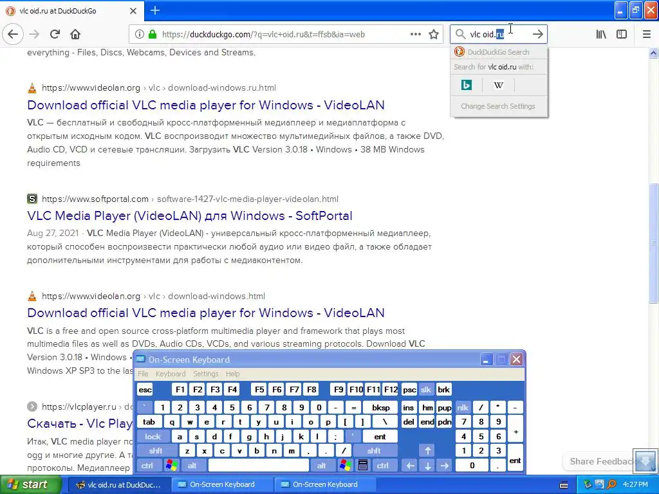659x494 pixels.
Task: Show site information icon in address bar
Action: 139,35
